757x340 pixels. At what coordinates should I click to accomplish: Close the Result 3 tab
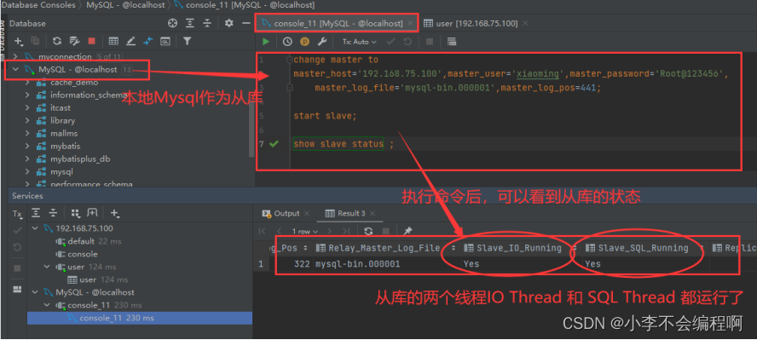point(373,213)
